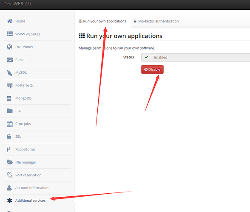Image resolution: width=250 pixels, height=212 pixels.
Task: Click the DevilWEB 2.0 header title
Action: pos(17,4)
